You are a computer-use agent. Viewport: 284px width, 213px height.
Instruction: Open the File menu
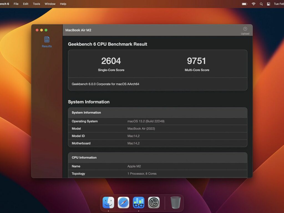point(16,4)
